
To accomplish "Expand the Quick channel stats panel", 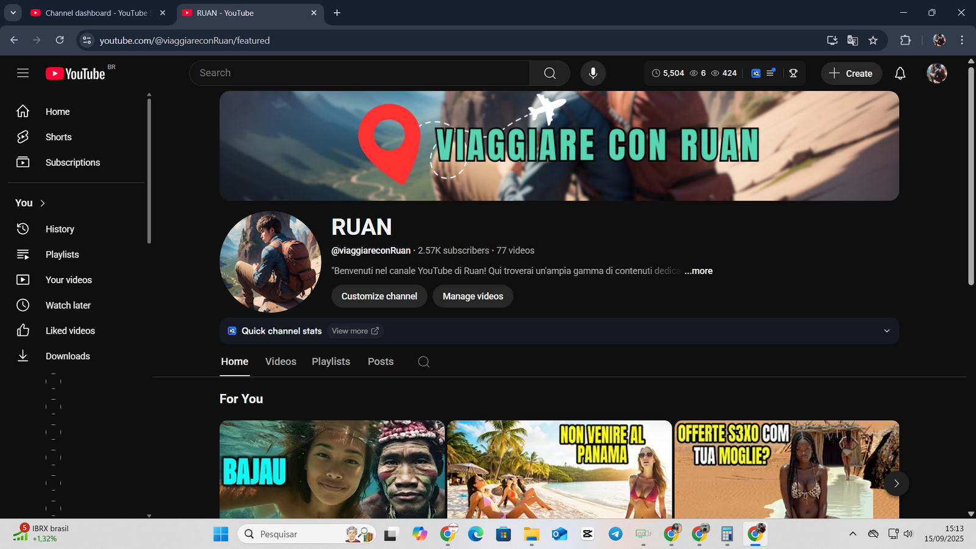I will point(886,331).
